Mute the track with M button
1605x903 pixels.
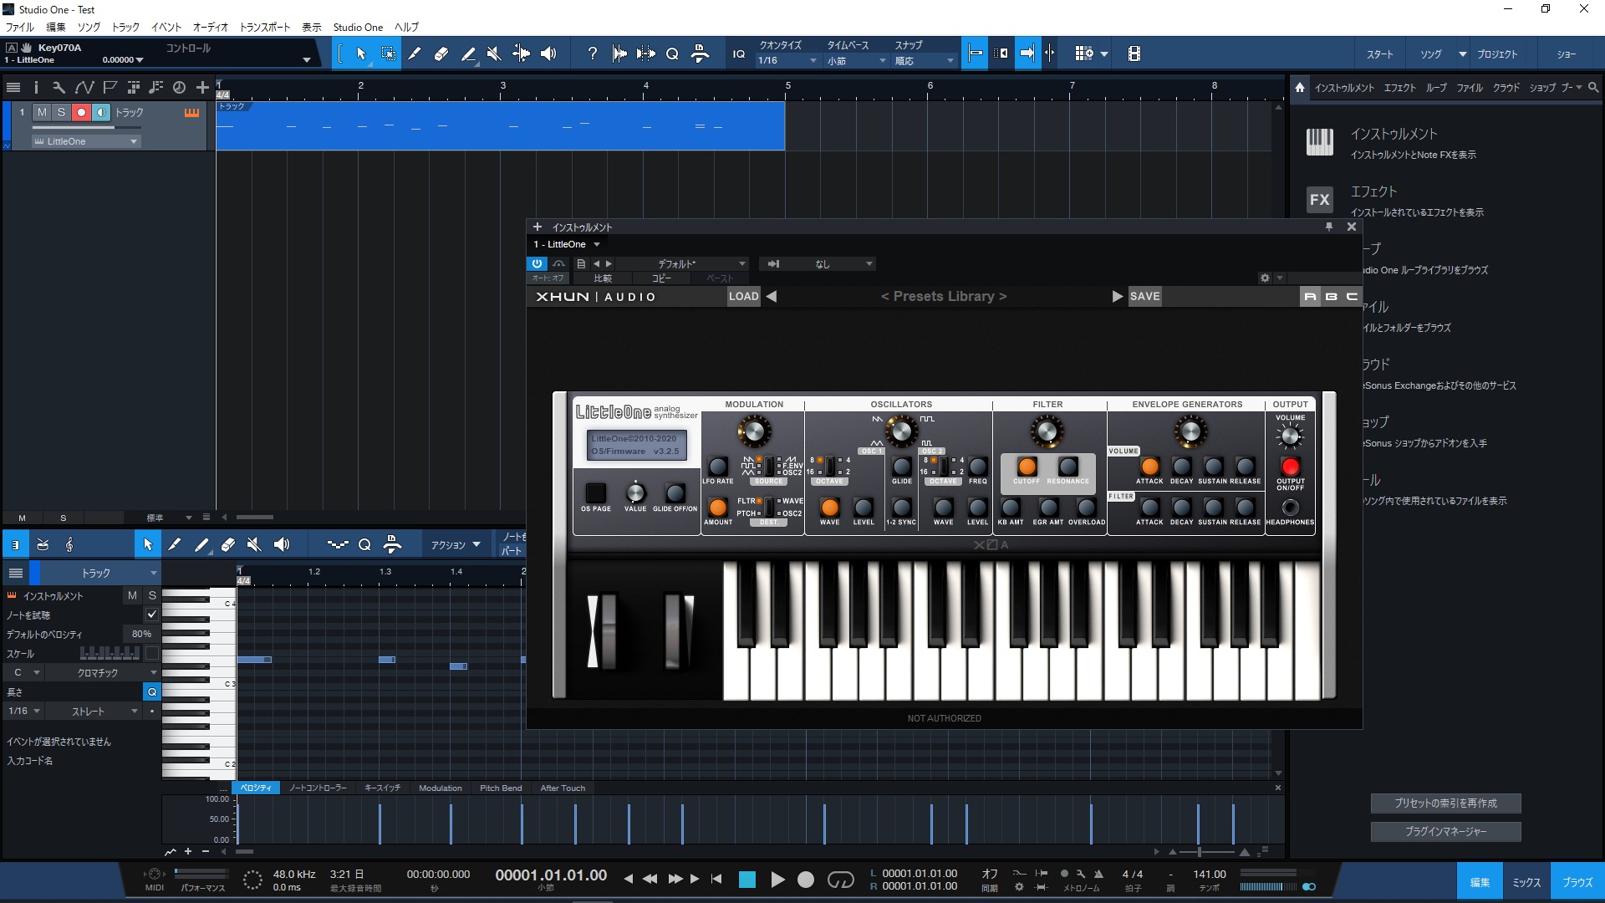42,112
